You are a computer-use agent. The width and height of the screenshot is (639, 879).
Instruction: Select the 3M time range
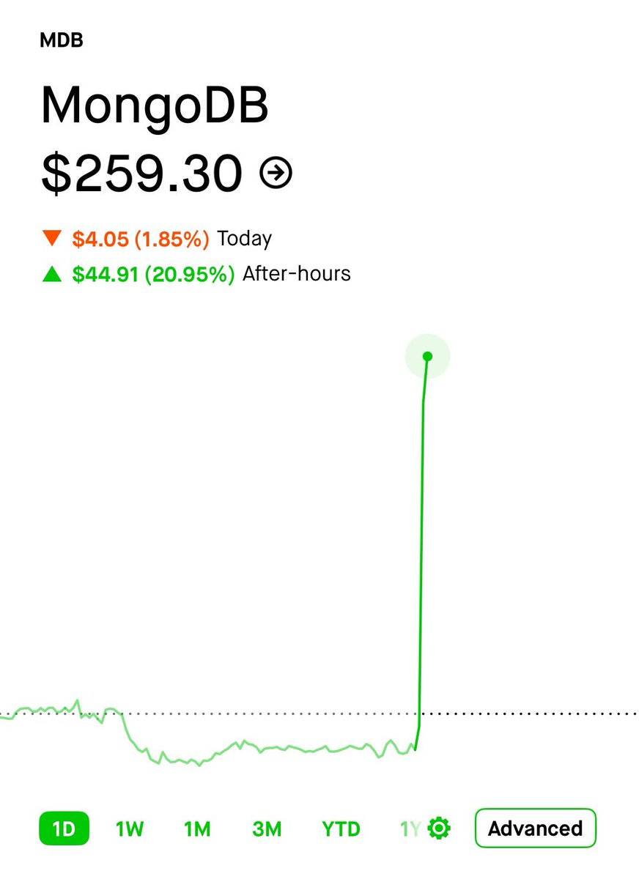point(267,828)
